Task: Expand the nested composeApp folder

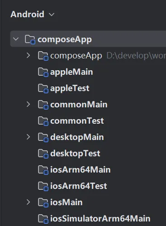Action: (28, 55)
